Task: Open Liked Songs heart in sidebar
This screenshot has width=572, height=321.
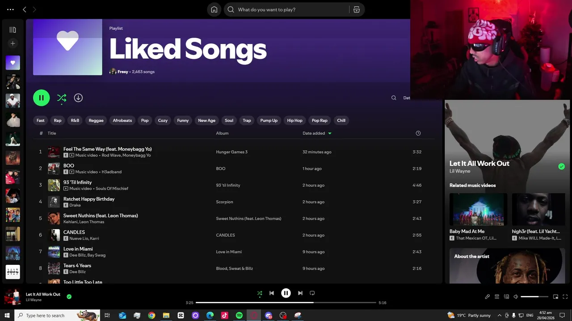Action: pyautogui.click(x=13, y=63)
